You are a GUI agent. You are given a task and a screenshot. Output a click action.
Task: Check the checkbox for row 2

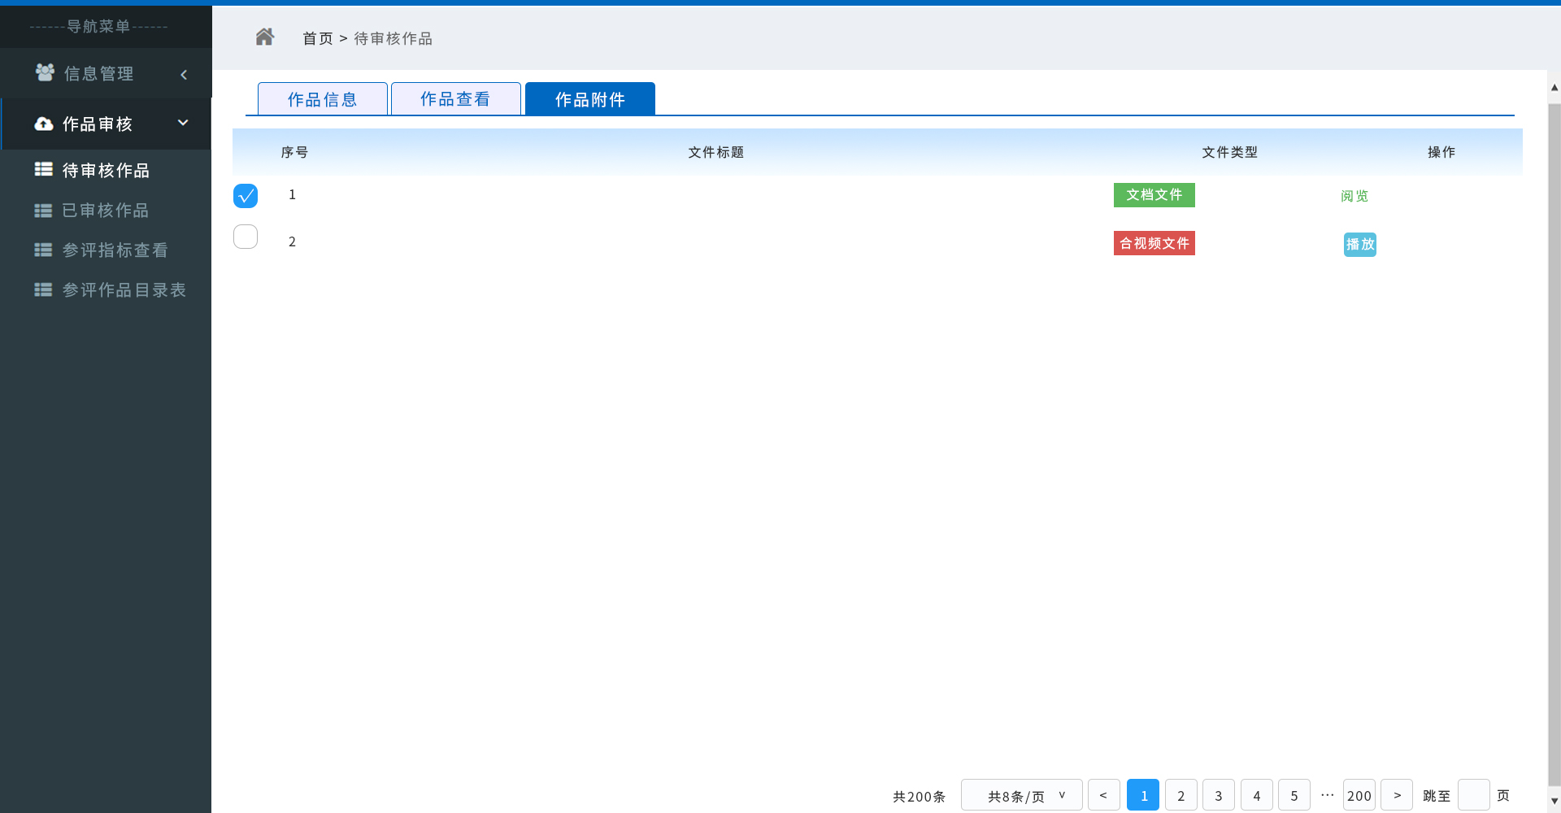246,237
